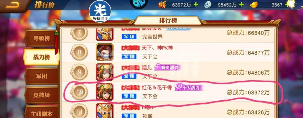Select the rank 11 player row

[167, 111]
